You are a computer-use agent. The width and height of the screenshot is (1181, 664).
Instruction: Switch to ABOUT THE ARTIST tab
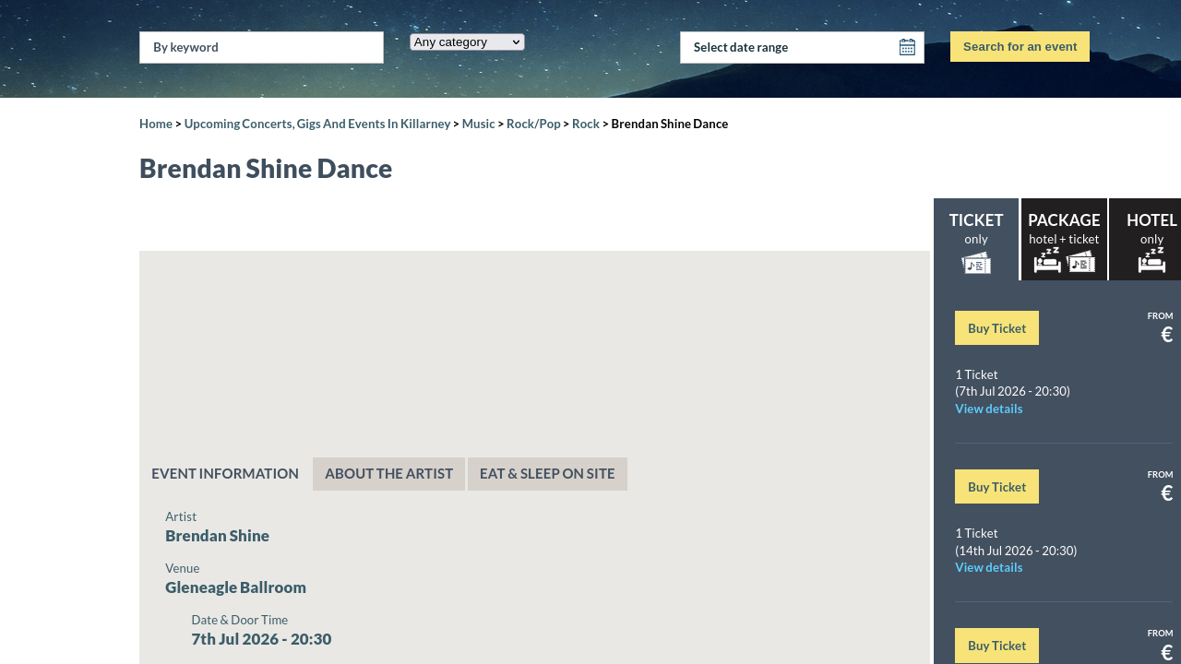coord(388,474)
